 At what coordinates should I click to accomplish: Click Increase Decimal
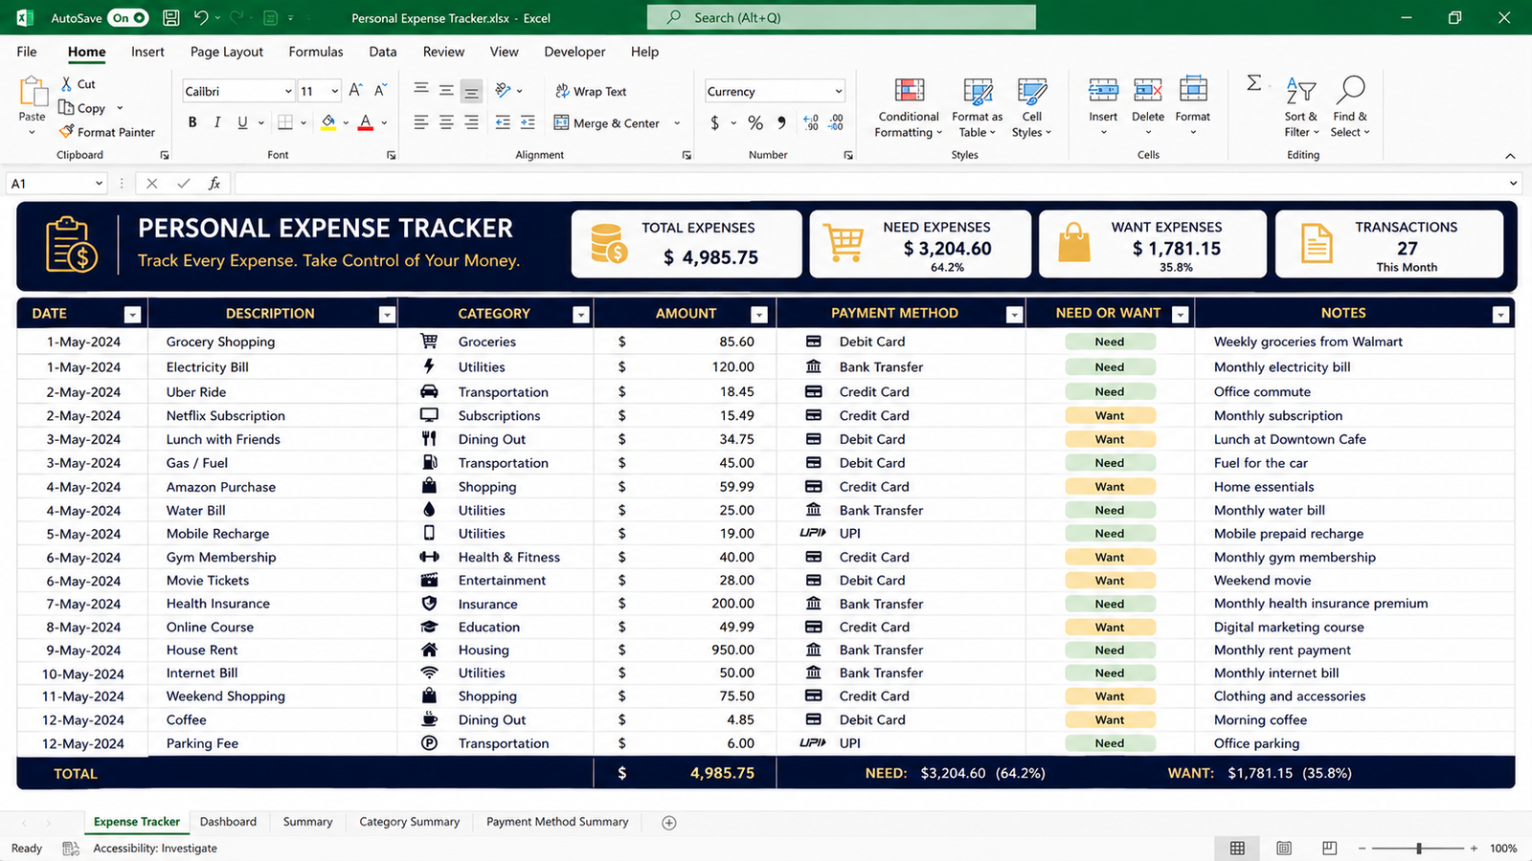tap(811, 122)
